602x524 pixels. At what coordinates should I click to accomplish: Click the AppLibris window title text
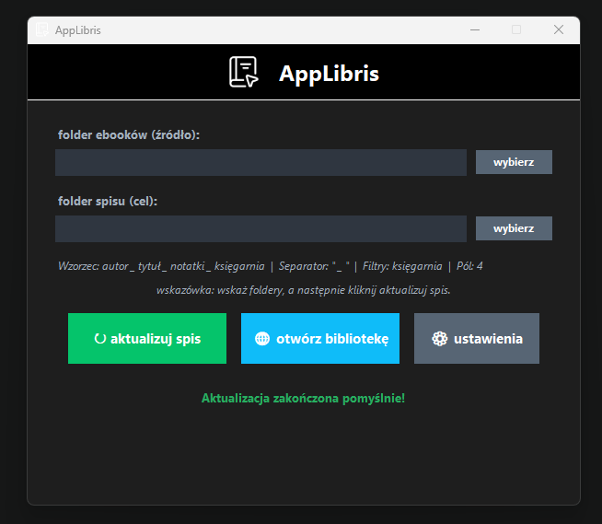78,30
